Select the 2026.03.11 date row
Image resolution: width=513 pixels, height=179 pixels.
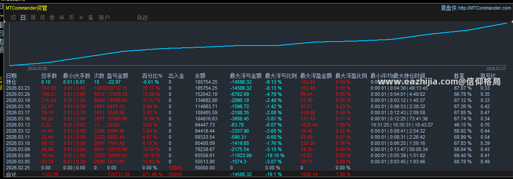pos(18,137)
